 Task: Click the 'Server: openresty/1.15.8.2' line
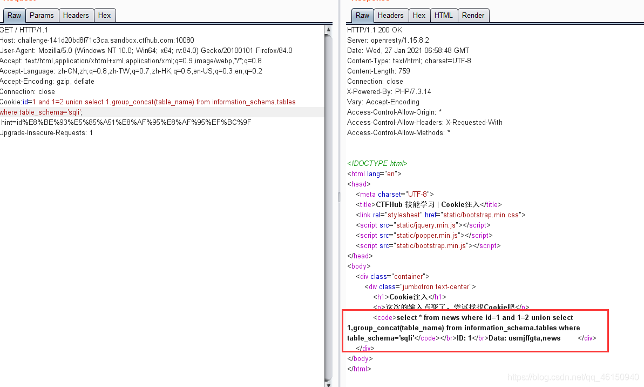(x=388, y=41)
